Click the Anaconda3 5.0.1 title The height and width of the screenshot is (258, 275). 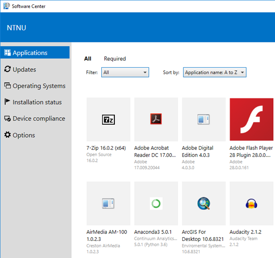(153, 232)
